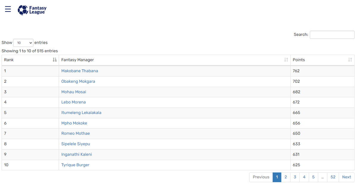Go to pagination page 5
The width and height of the screenshot is (357, 187).
pos(313,177)
